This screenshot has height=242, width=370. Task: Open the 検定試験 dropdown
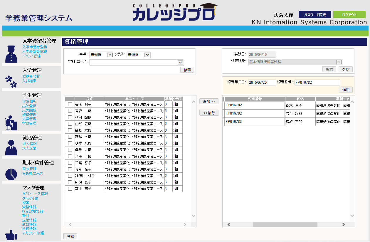pyautogui.click(x=295, y=62)
